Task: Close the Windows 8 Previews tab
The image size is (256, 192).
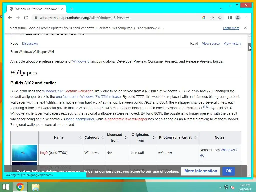Action: click(x=62, y=9)
